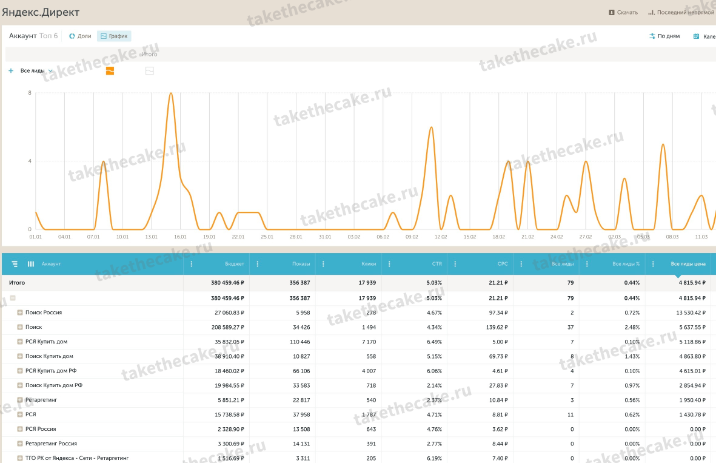This screenshot has height=463, width=716.
Task: Sort by the Бюджет column header
Action: click(x=234, y=264)
